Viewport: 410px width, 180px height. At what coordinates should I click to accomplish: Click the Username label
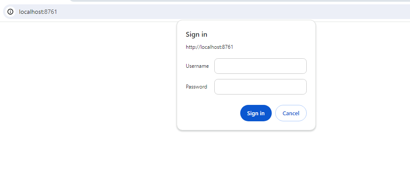(x=197, y=66)
